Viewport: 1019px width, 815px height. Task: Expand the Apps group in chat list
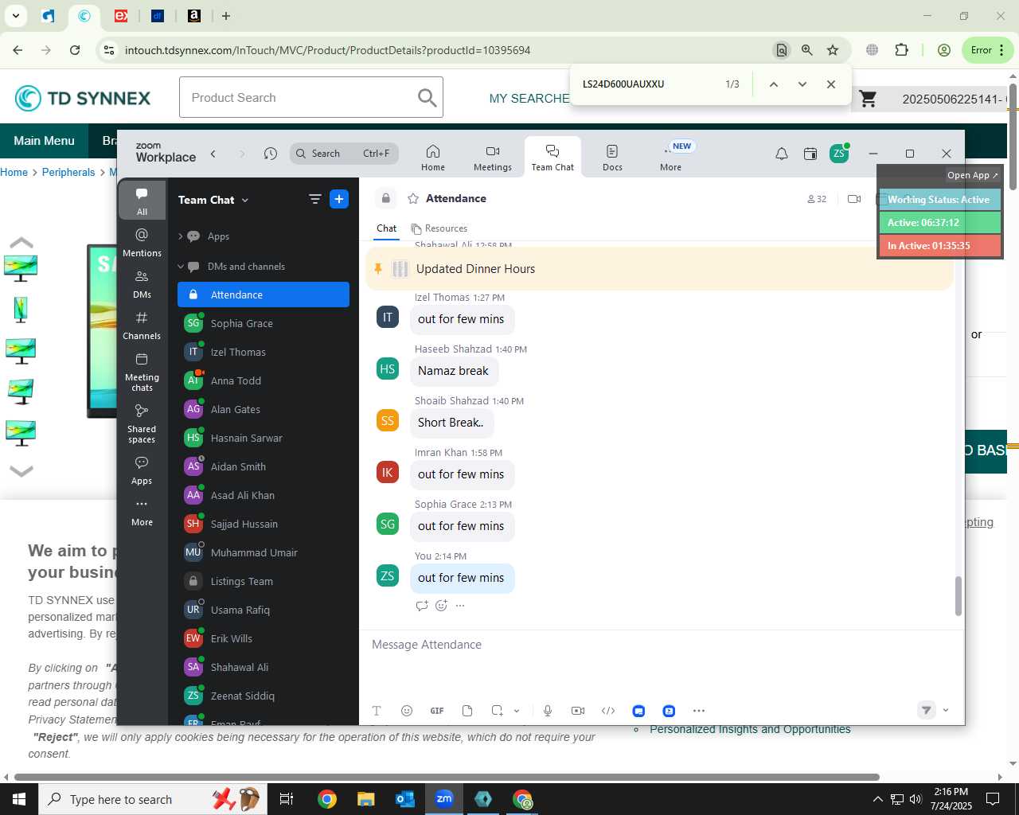click(181, 236)
